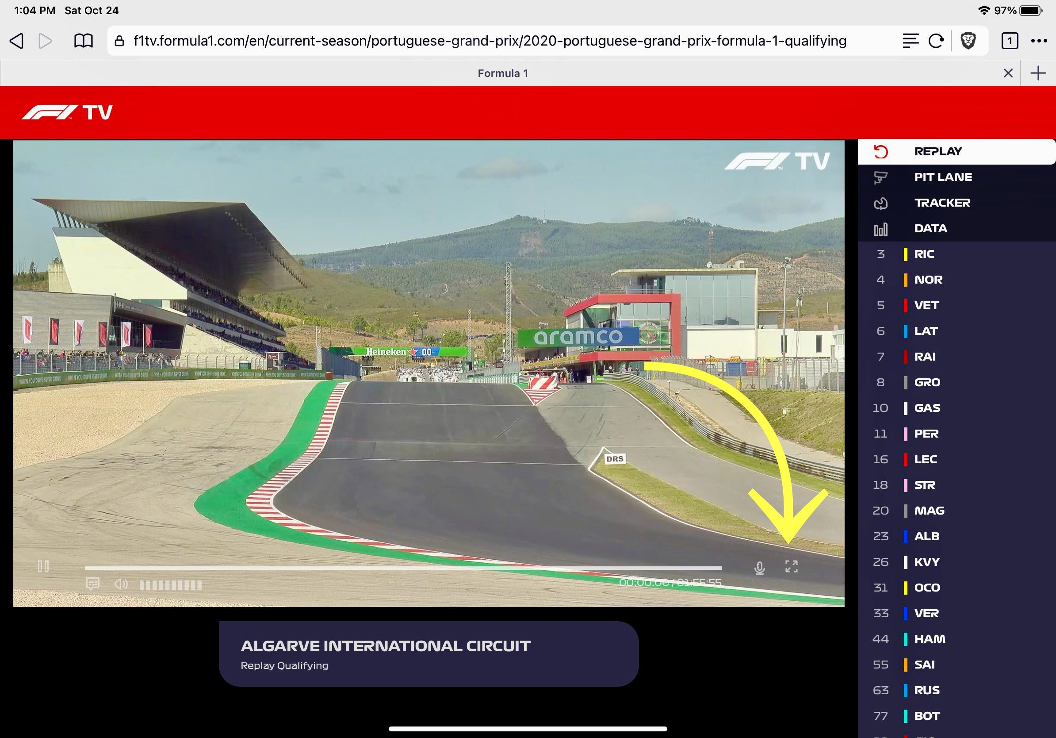Select PER onboard camera
Screen dimensions: 1056x738
957,434
